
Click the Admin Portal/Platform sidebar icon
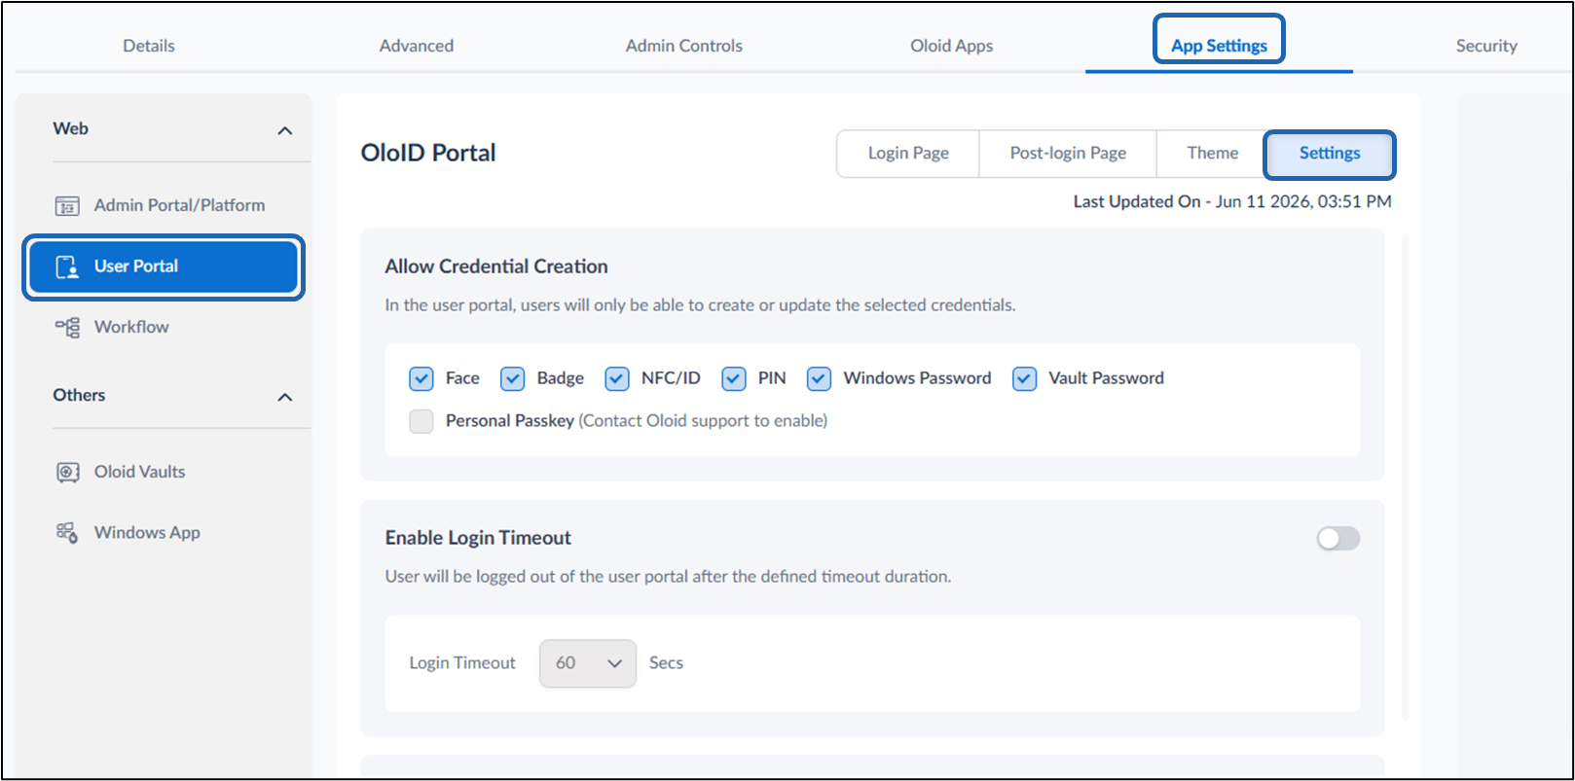[x=67, y=205]
